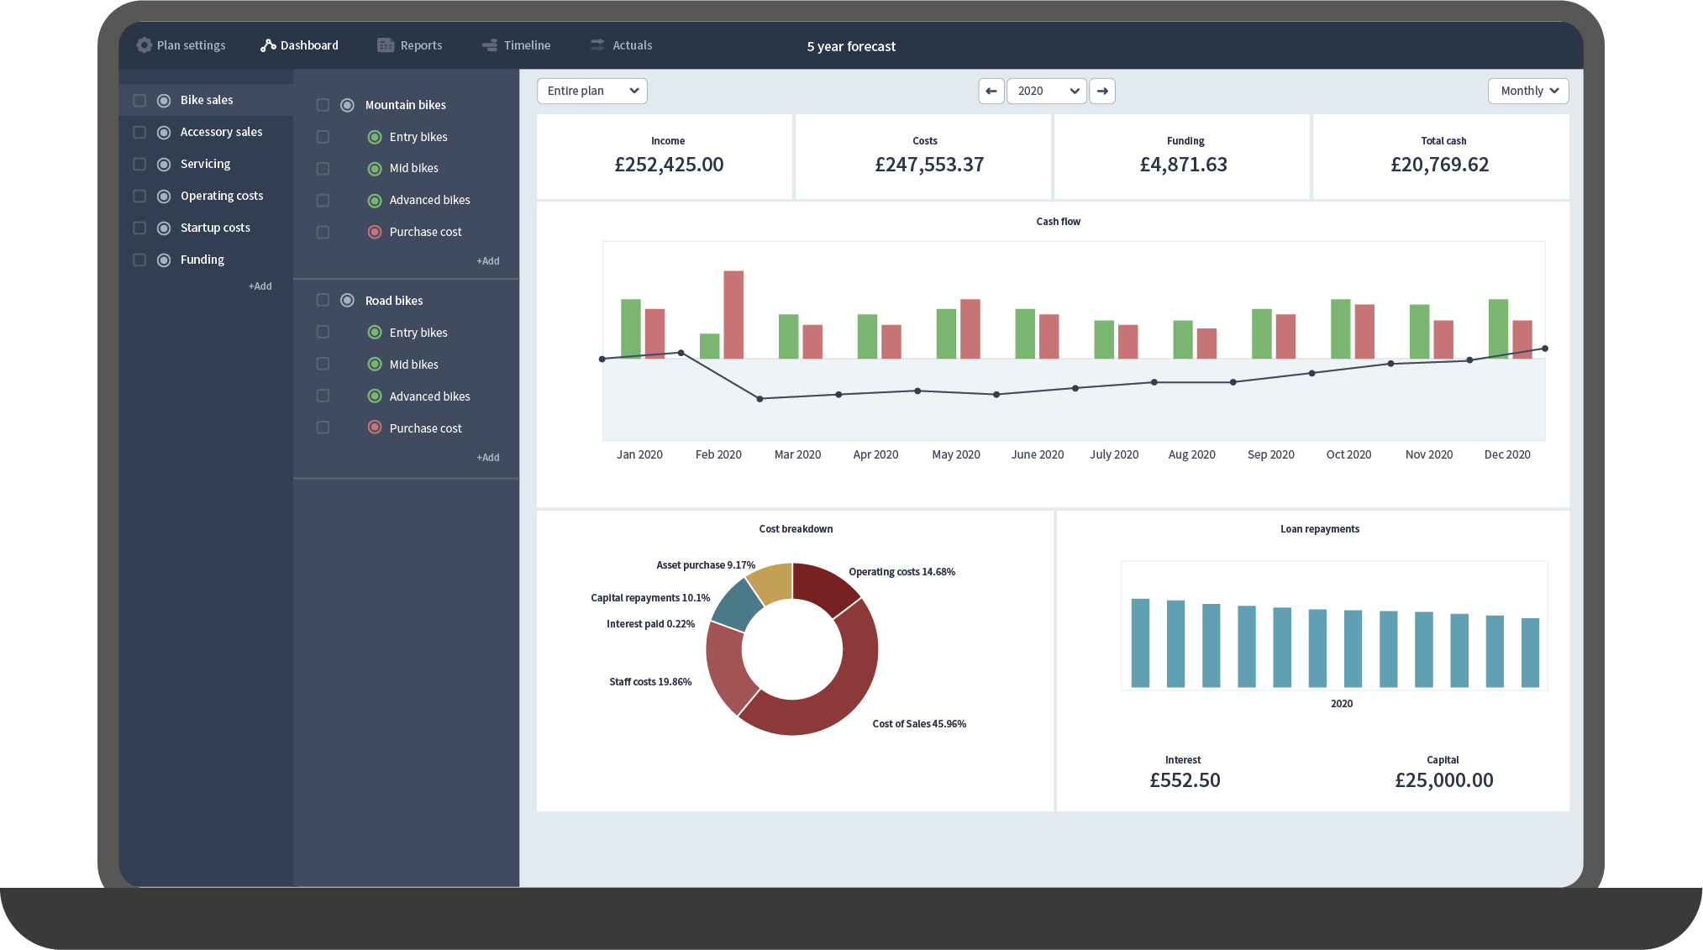This screenshot has height=950, width=1703.
Task: Click the Feb 2020 red costs bar
Action: point(733,314)
